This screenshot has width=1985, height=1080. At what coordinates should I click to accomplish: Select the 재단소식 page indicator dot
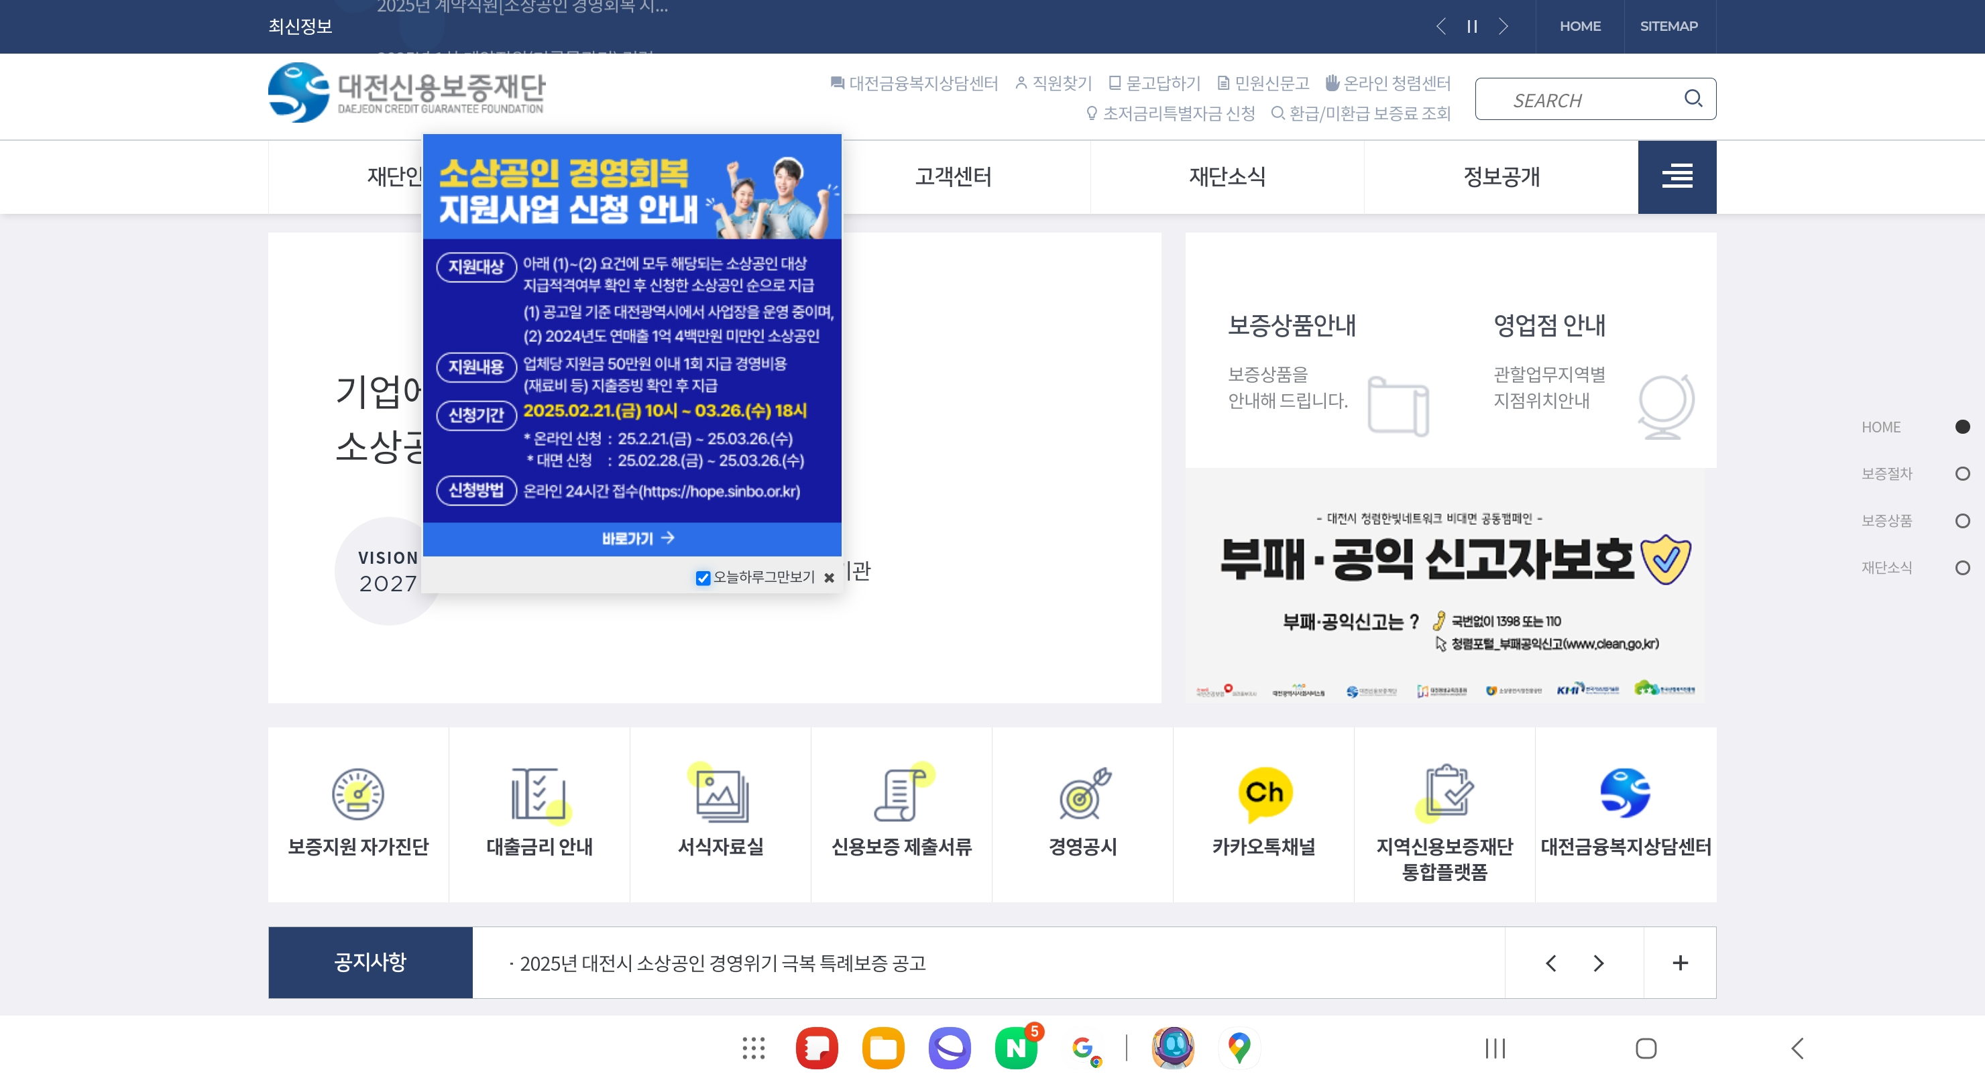pos(1962,568)
